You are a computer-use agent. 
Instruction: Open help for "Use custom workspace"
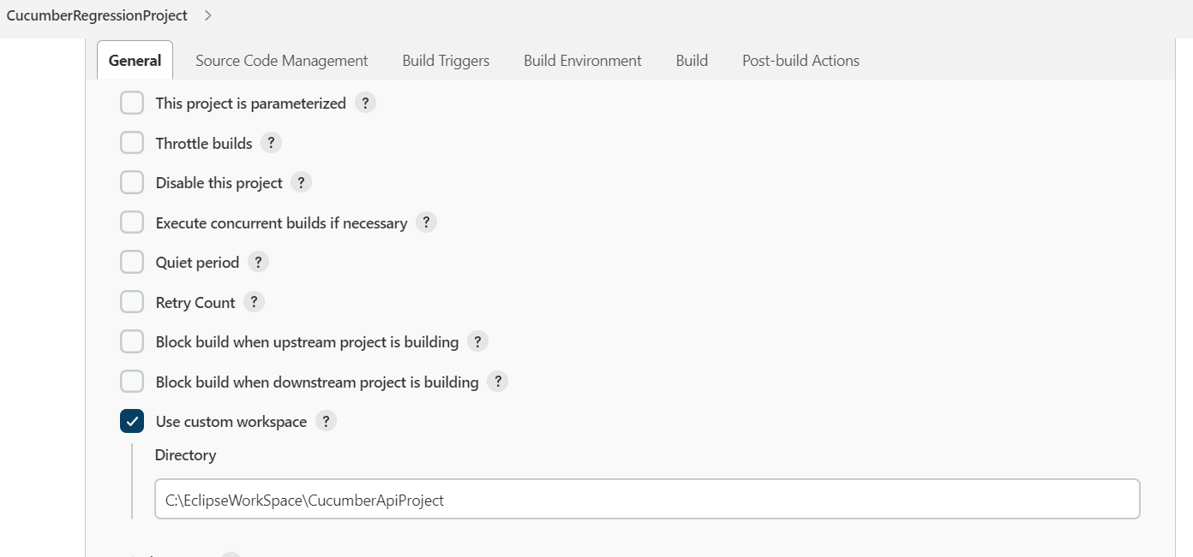click(x=326, y=421)
